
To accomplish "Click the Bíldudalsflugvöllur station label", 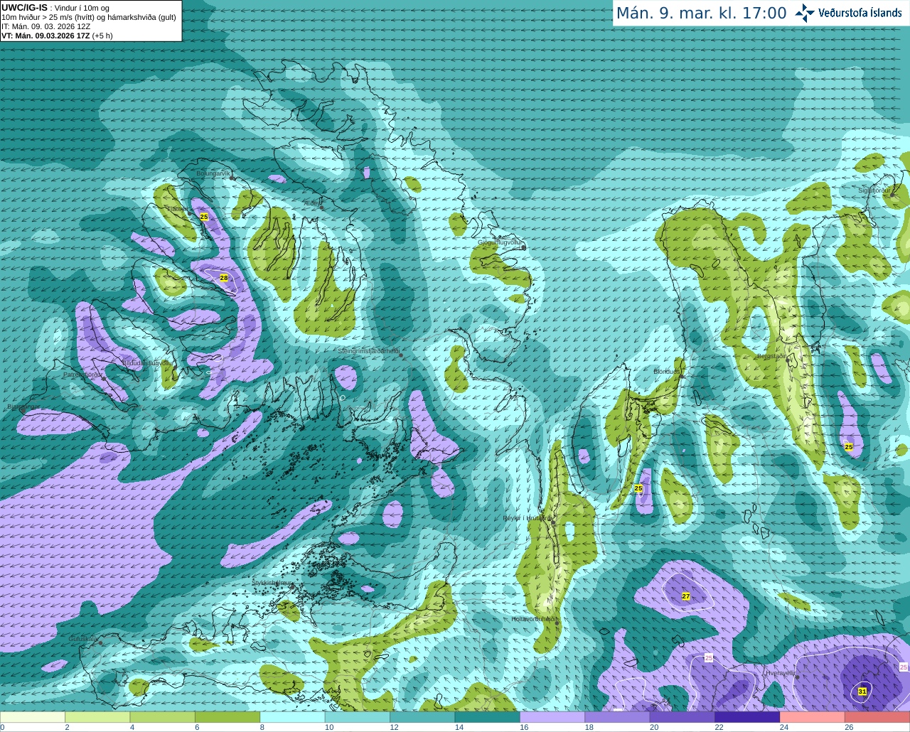I will click(x=147, y=362).
